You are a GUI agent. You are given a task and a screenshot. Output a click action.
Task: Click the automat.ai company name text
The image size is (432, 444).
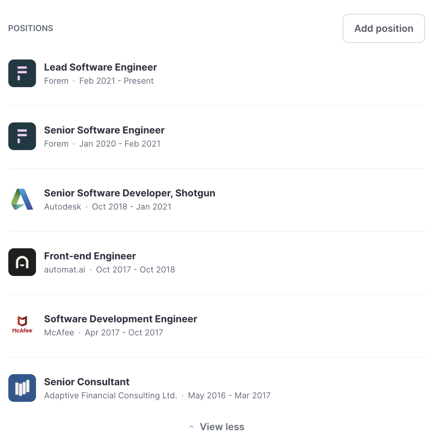[65, 270]
